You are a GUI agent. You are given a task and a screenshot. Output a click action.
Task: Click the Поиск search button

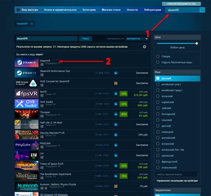85,39
